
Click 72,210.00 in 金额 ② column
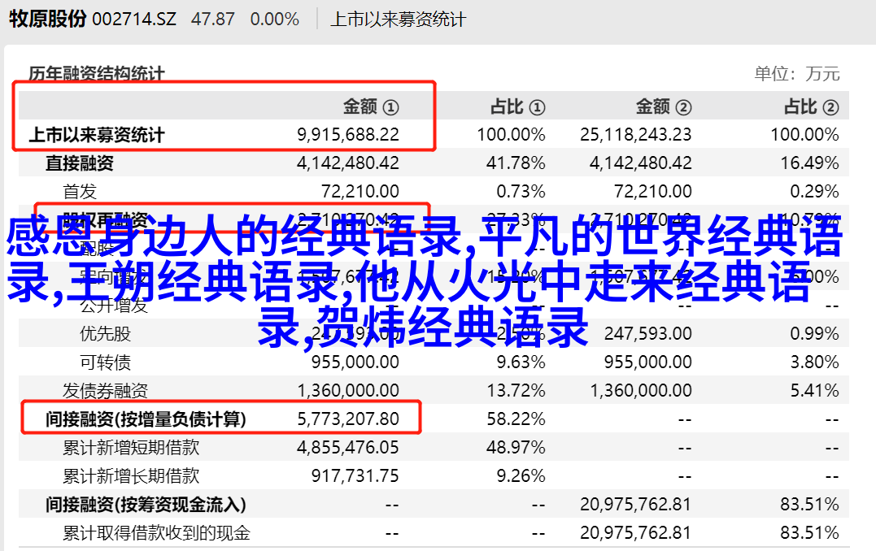(653, 192)
